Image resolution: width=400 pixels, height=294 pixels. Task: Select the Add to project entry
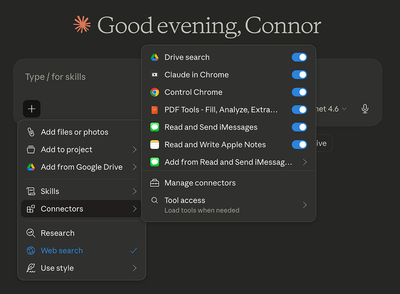click(x=82, y=150)
